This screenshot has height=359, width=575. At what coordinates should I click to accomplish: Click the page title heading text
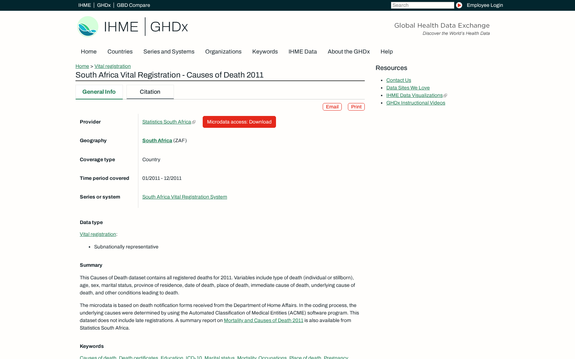pos(170,75)
